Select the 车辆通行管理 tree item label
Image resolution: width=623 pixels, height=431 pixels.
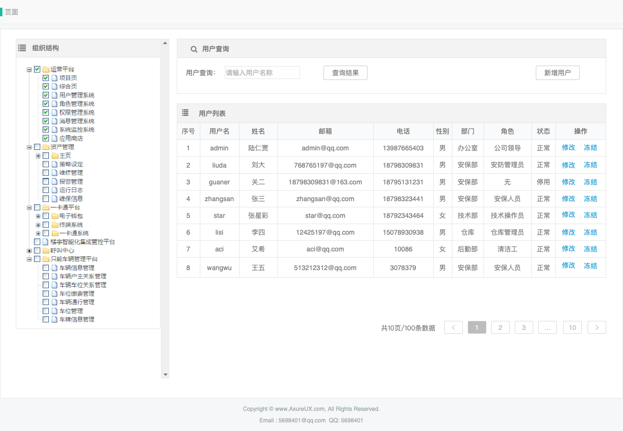77,302
